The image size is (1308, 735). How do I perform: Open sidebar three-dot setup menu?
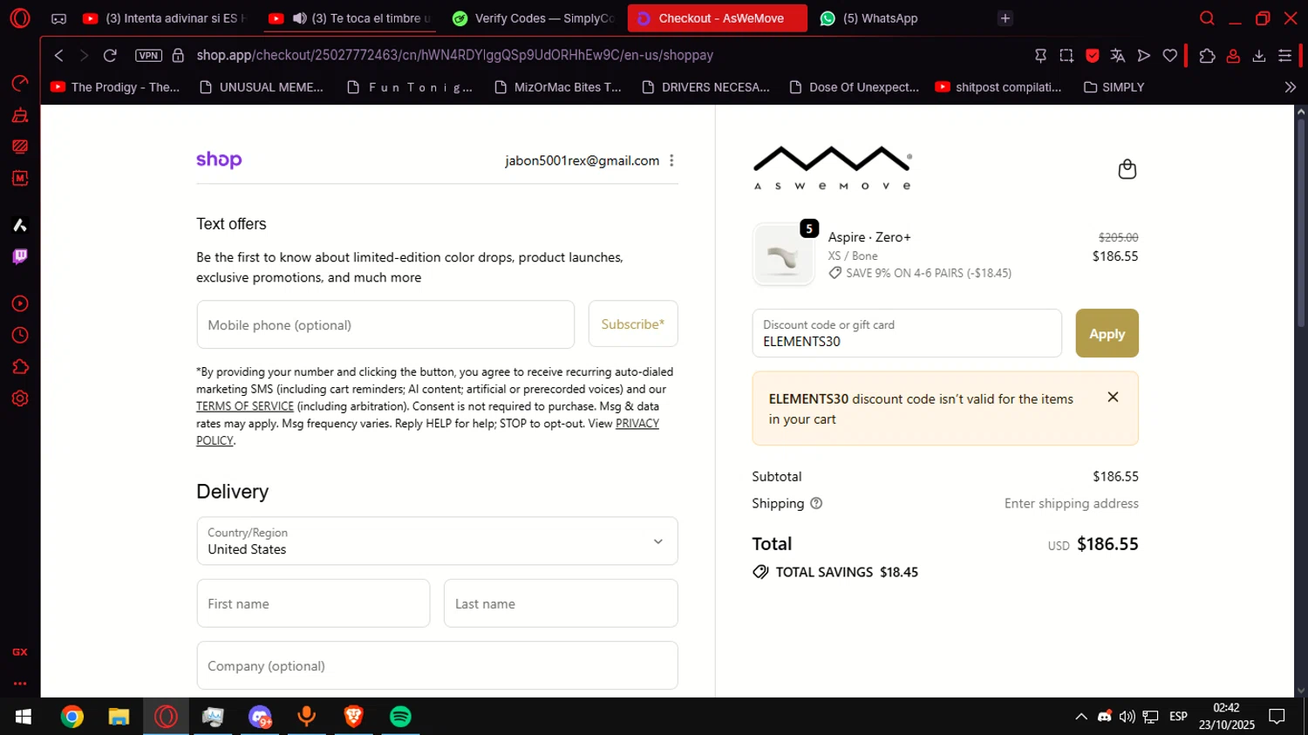tap(19, 684)
